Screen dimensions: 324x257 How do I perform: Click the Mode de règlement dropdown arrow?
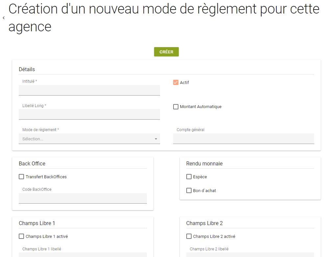pos(156,139)
